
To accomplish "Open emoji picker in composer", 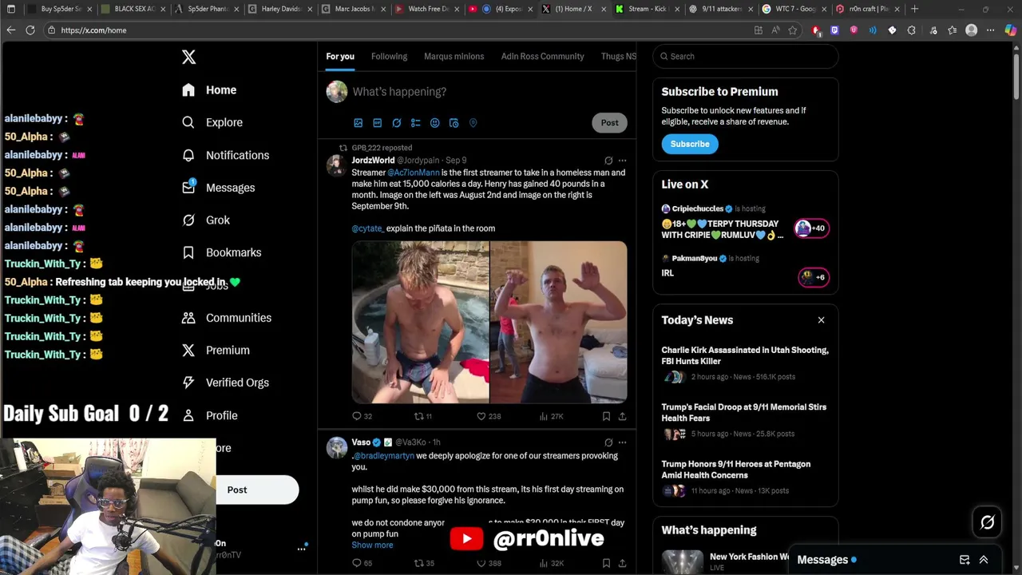I will coord(434,123).
